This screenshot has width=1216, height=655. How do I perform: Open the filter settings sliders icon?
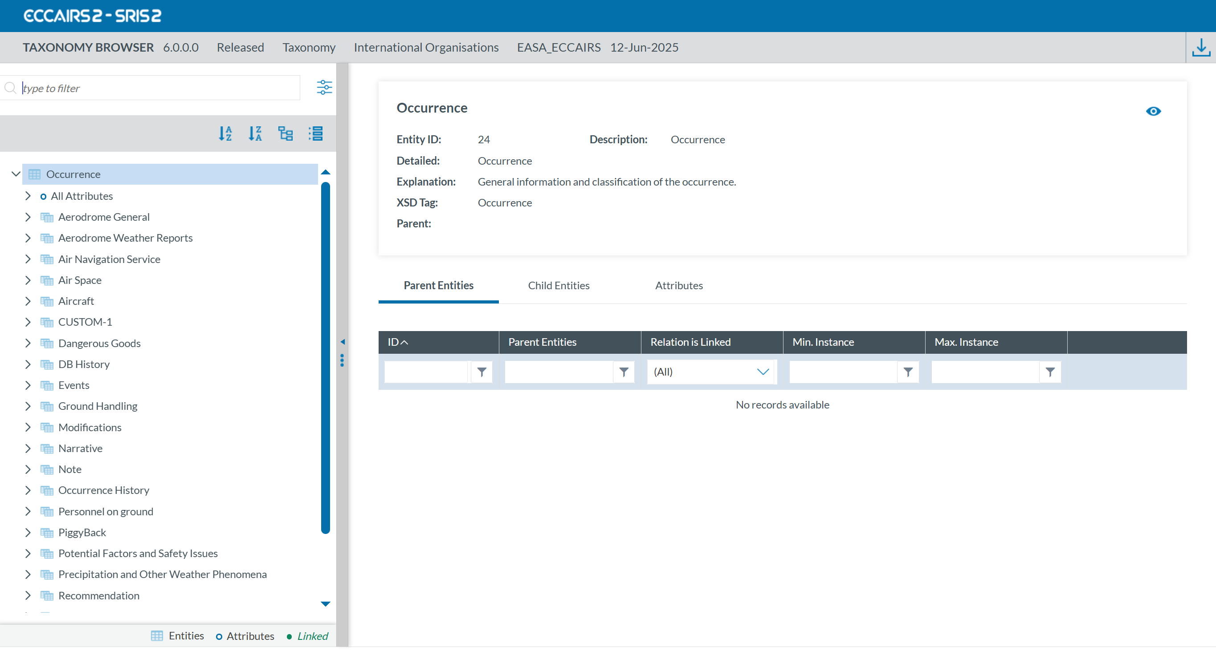click(x=324, y=88)
